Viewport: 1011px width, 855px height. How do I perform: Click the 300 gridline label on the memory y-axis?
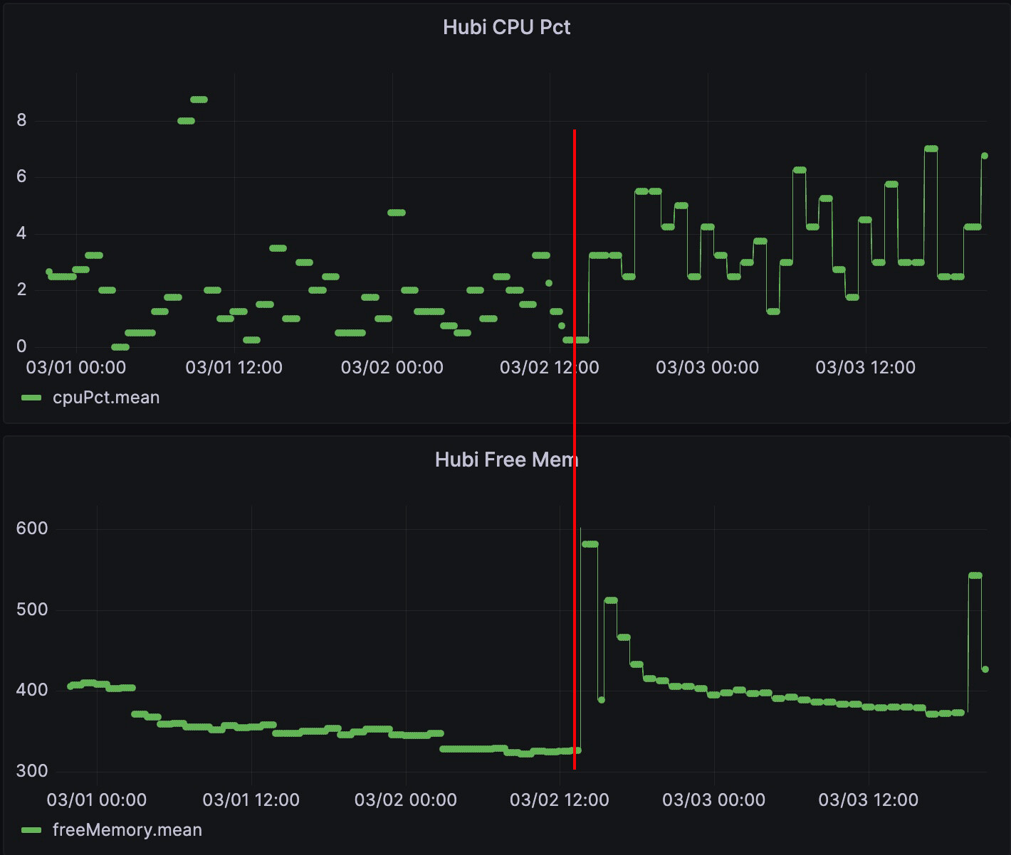coord(33,770)
